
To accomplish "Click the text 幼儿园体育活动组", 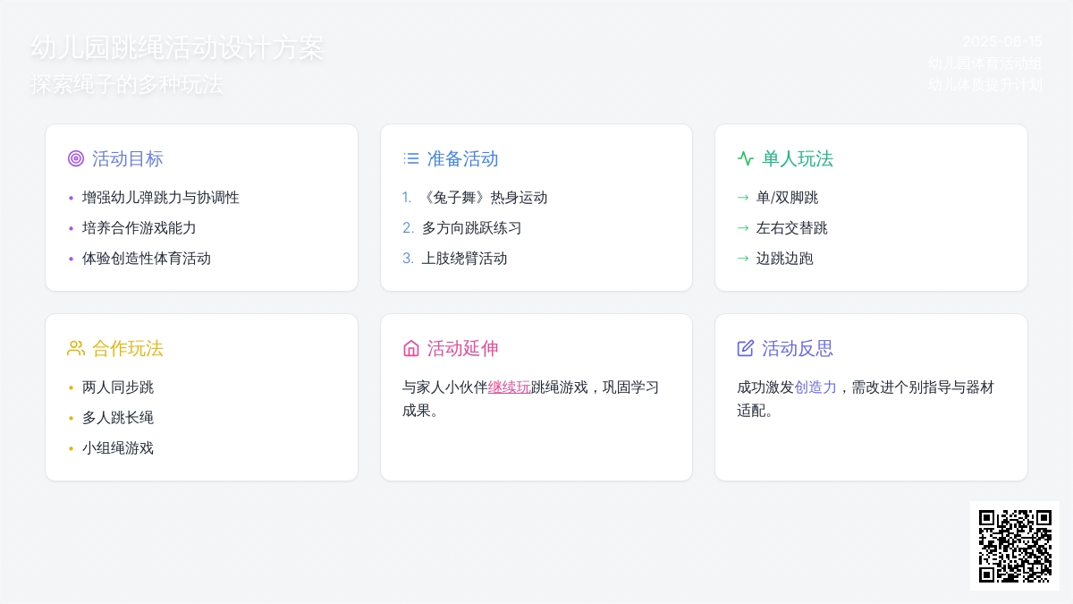I will [x=985, y=64].
